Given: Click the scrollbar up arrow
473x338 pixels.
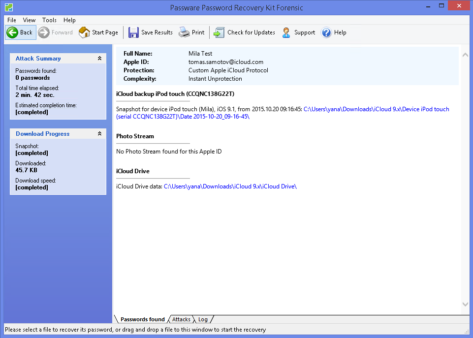Looking at the screenshot, I should 466,55.
